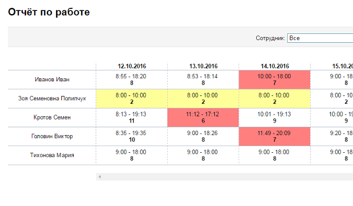Click red cell 11:12 - 17:12
The image size is (353, 206).
click(x=203, y=117)
